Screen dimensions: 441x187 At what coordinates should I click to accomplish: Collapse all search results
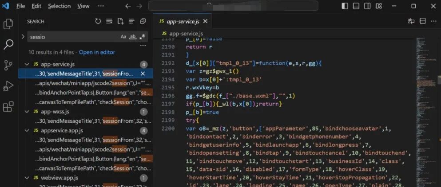tap(143, 21)
